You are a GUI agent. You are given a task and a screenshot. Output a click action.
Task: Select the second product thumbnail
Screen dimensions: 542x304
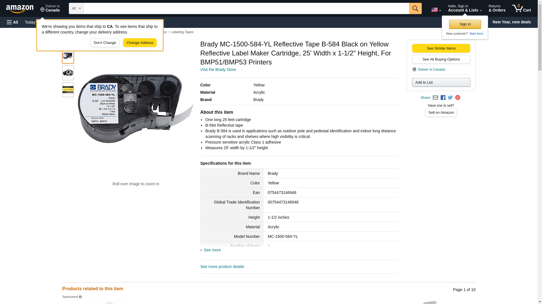pos(68,73)
